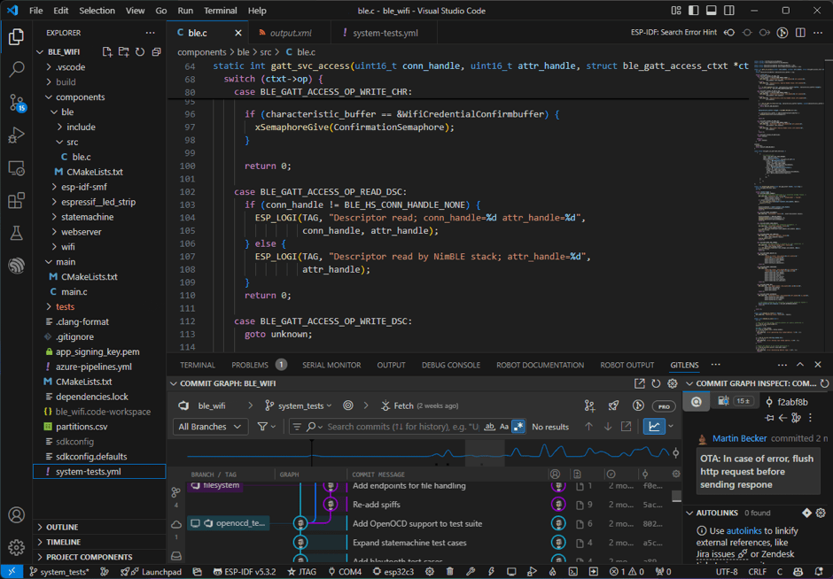The image size is (833, 579).
Task: Click the autolinks hyperlink
Action: [x=743, y=530]
